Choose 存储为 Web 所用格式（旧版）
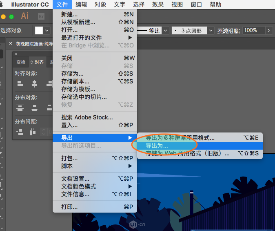275x231 pixels. point(200,153)
